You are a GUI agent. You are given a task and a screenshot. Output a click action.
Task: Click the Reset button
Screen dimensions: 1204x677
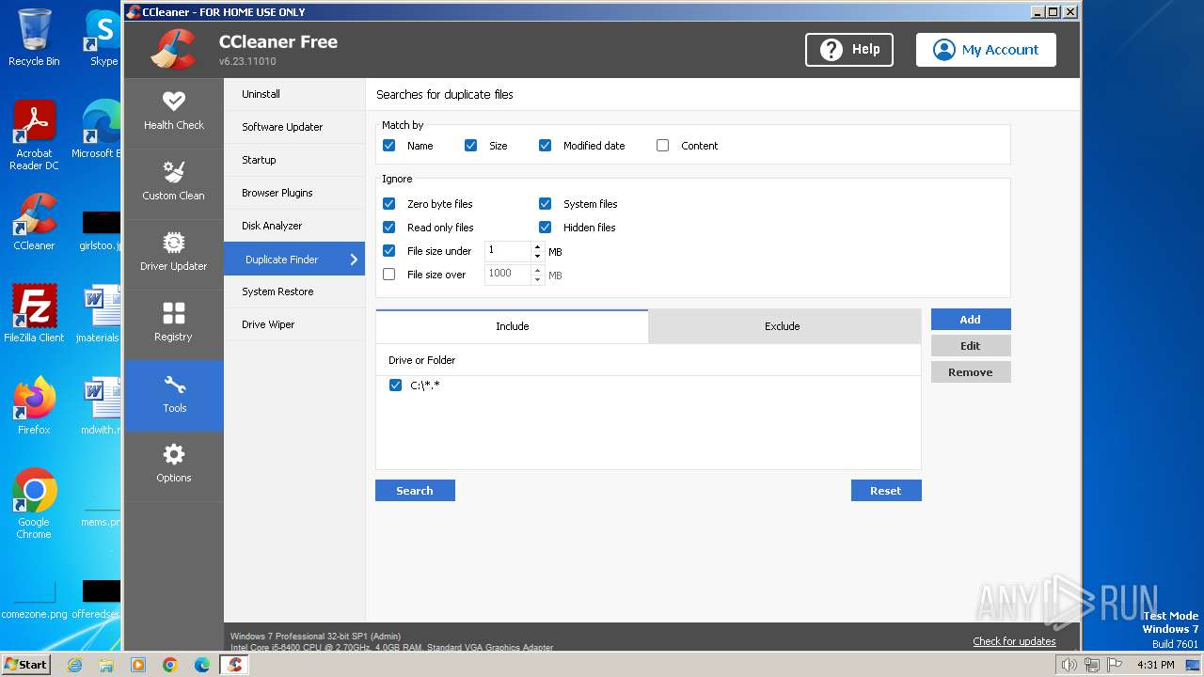886,491
